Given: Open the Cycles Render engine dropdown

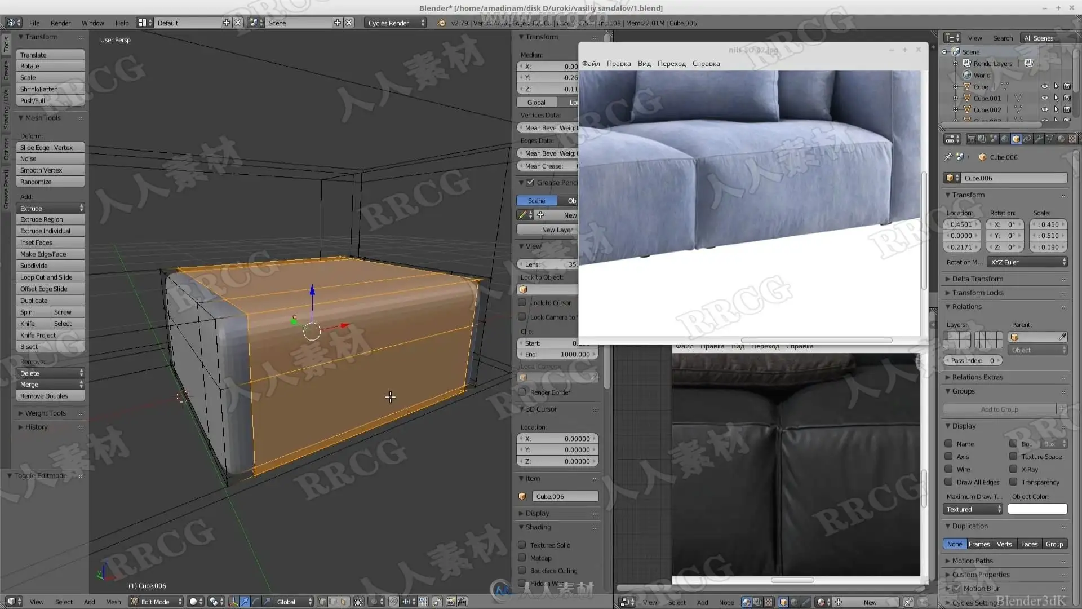Looking at the screenshot, I should (396, 23).
